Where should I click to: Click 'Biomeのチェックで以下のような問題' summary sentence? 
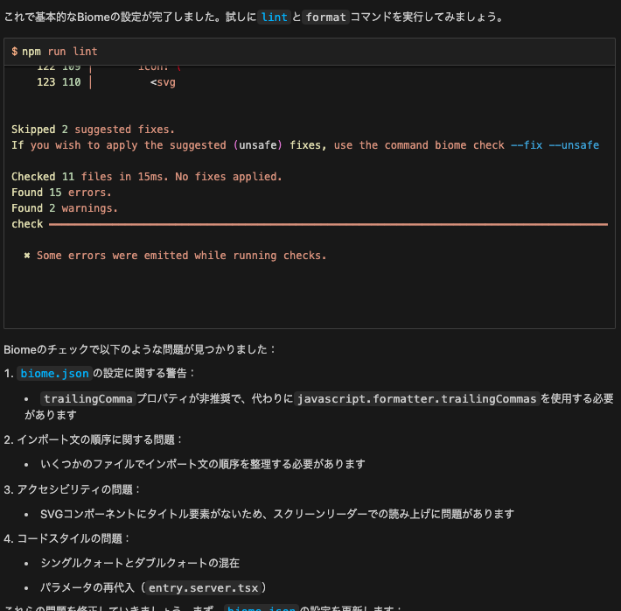[x=139, y=349]
